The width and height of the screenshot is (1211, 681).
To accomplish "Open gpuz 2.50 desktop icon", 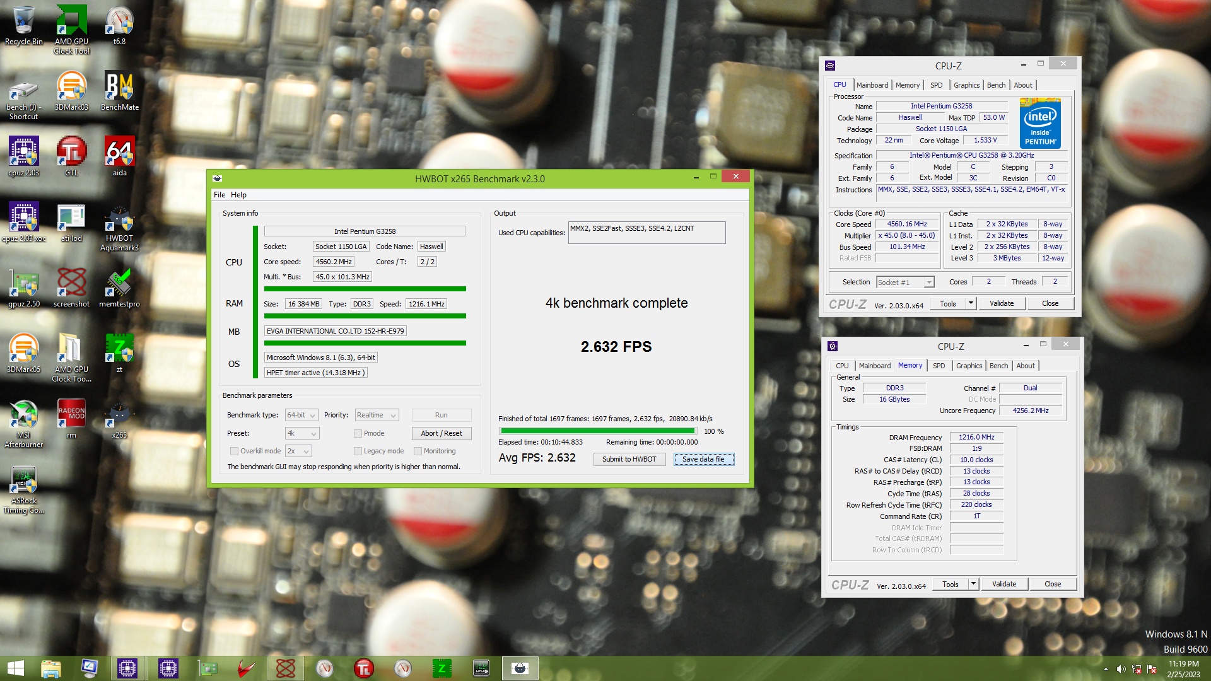I will tap(24, 288).
